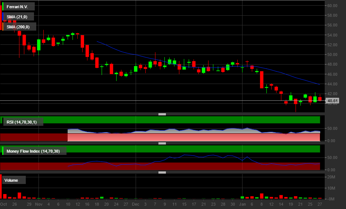Click the 50.00 label on the RSI axis
The image size is (346, 209).
coord(332,128)
